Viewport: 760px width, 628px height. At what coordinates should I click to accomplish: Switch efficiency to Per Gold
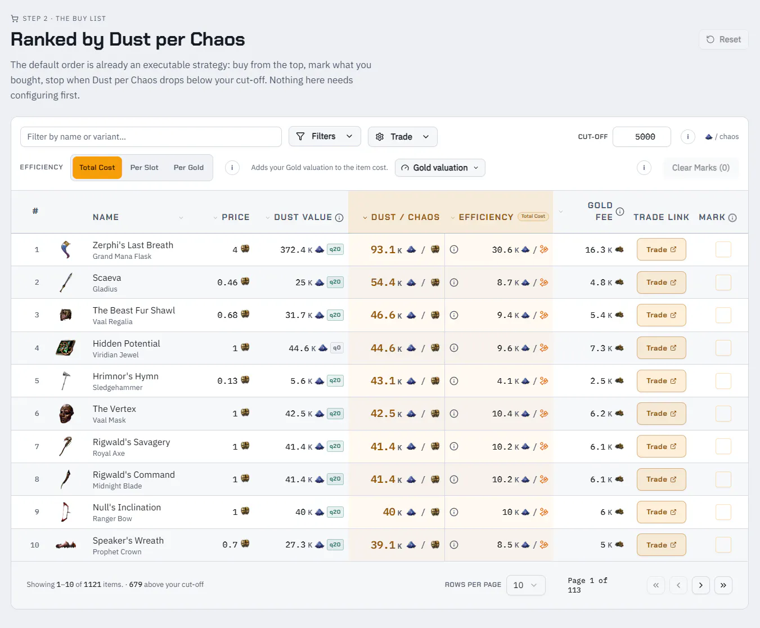coord(188,168)
